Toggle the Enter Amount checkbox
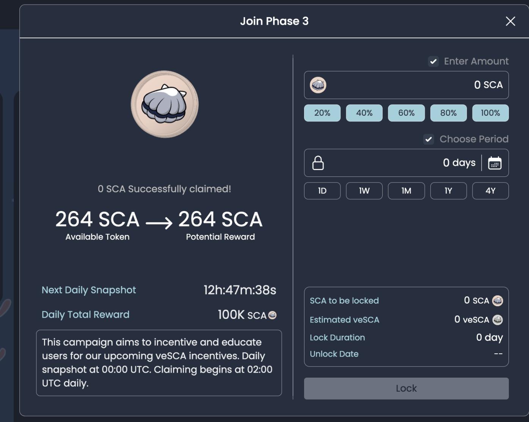The height and width of the screenshot is (422, 529). point(433,61)
